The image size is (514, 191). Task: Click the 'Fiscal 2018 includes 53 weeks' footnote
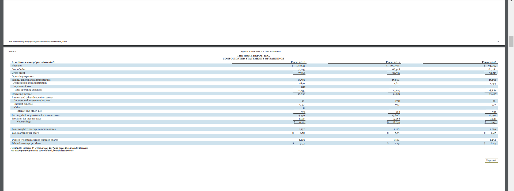(49, 148)
